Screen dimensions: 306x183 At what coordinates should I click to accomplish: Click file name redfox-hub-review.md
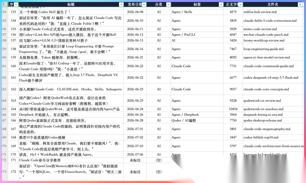point(260,12)
